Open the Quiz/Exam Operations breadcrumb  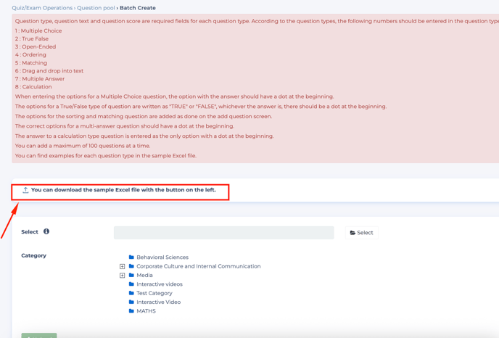tap(42, 8)
